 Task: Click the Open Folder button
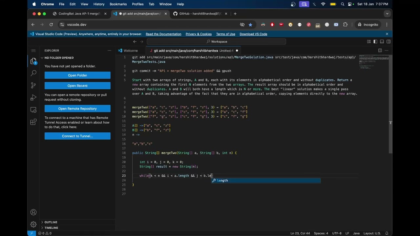pyautogui.click(x=77, y=75)
